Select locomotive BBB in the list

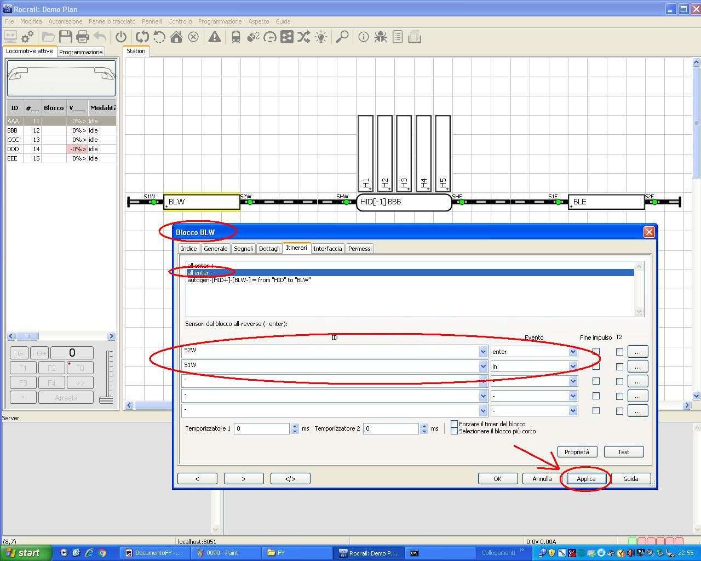[61, 130]
